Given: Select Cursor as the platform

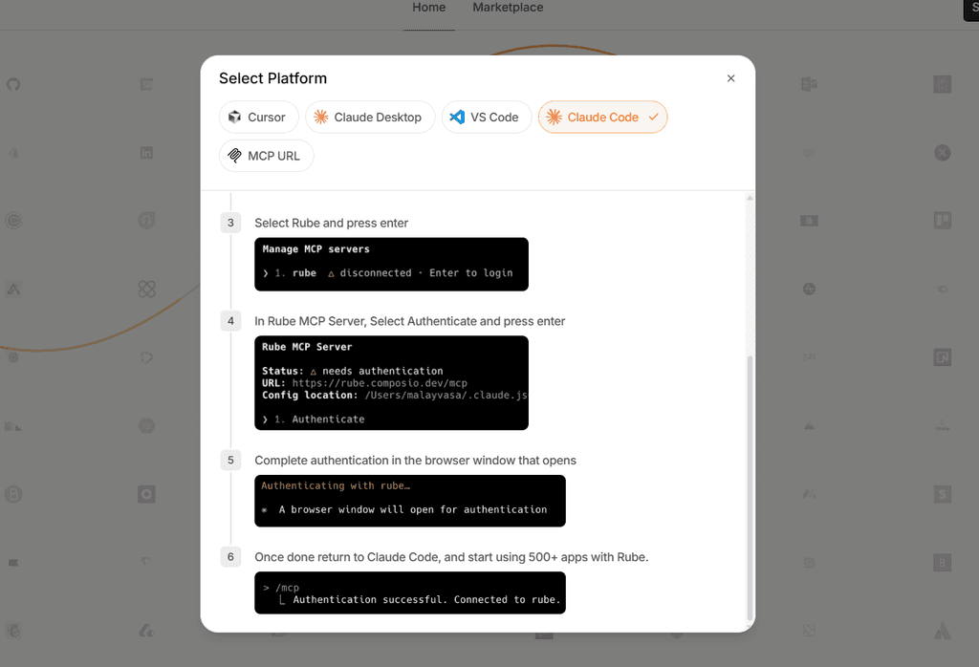Looking at the screenshot, I should click(258, 117).
